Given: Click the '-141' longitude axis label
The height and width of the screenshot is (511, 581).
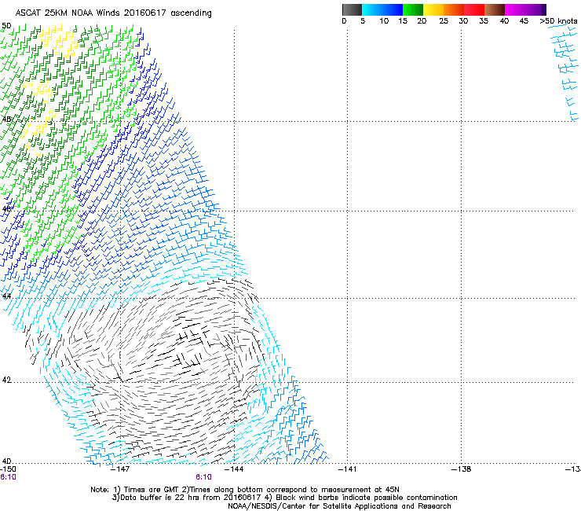Looking at the screenshot, I should pyautogui.click(x=348, y=469).
